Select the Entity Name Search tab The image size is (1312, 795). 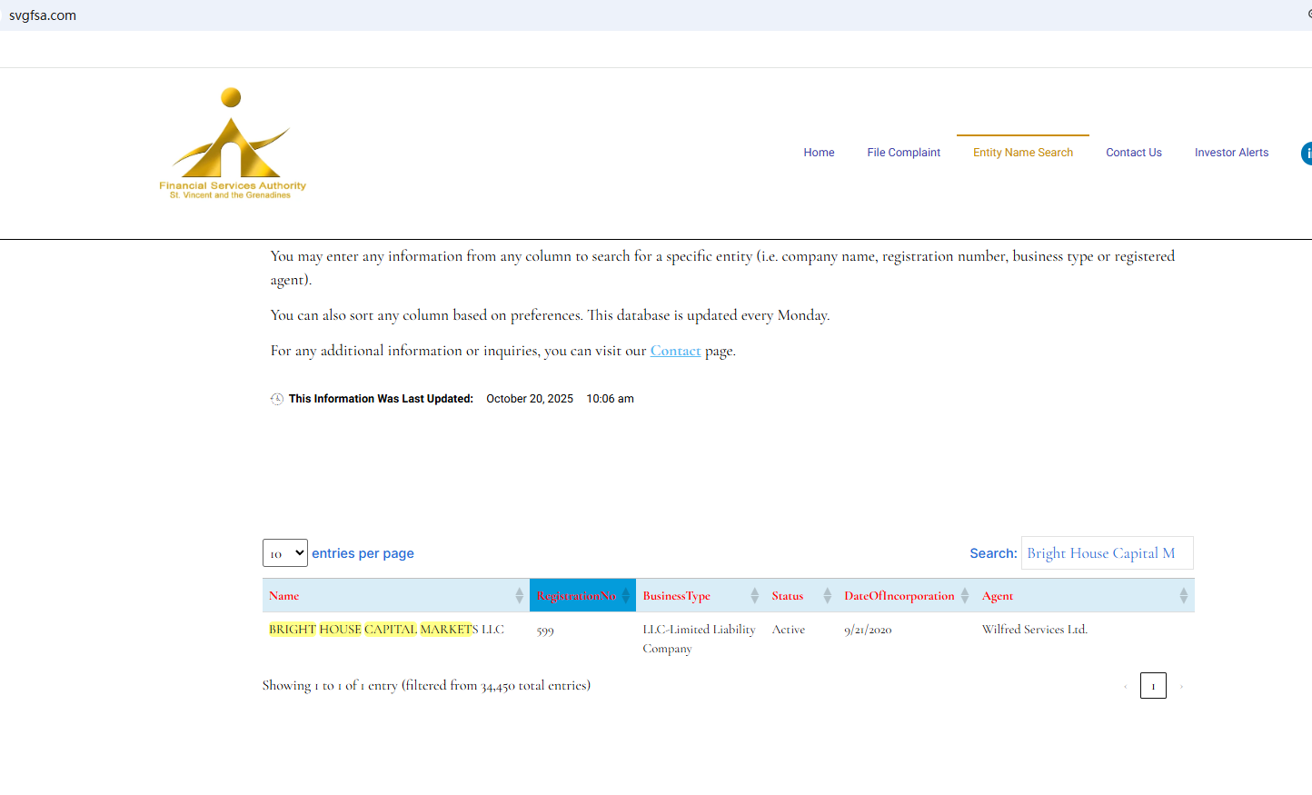click(x=1022, y=153)
